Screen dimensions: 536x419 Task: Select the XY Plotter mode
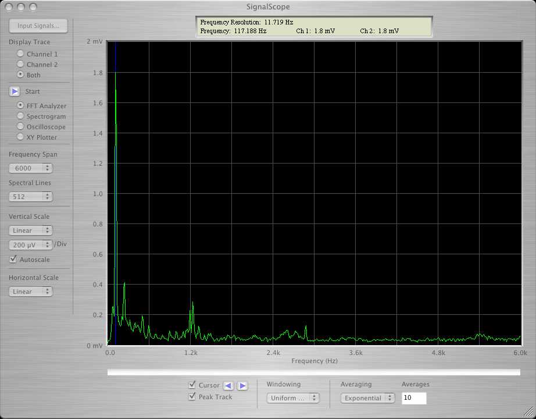(21, 137)
